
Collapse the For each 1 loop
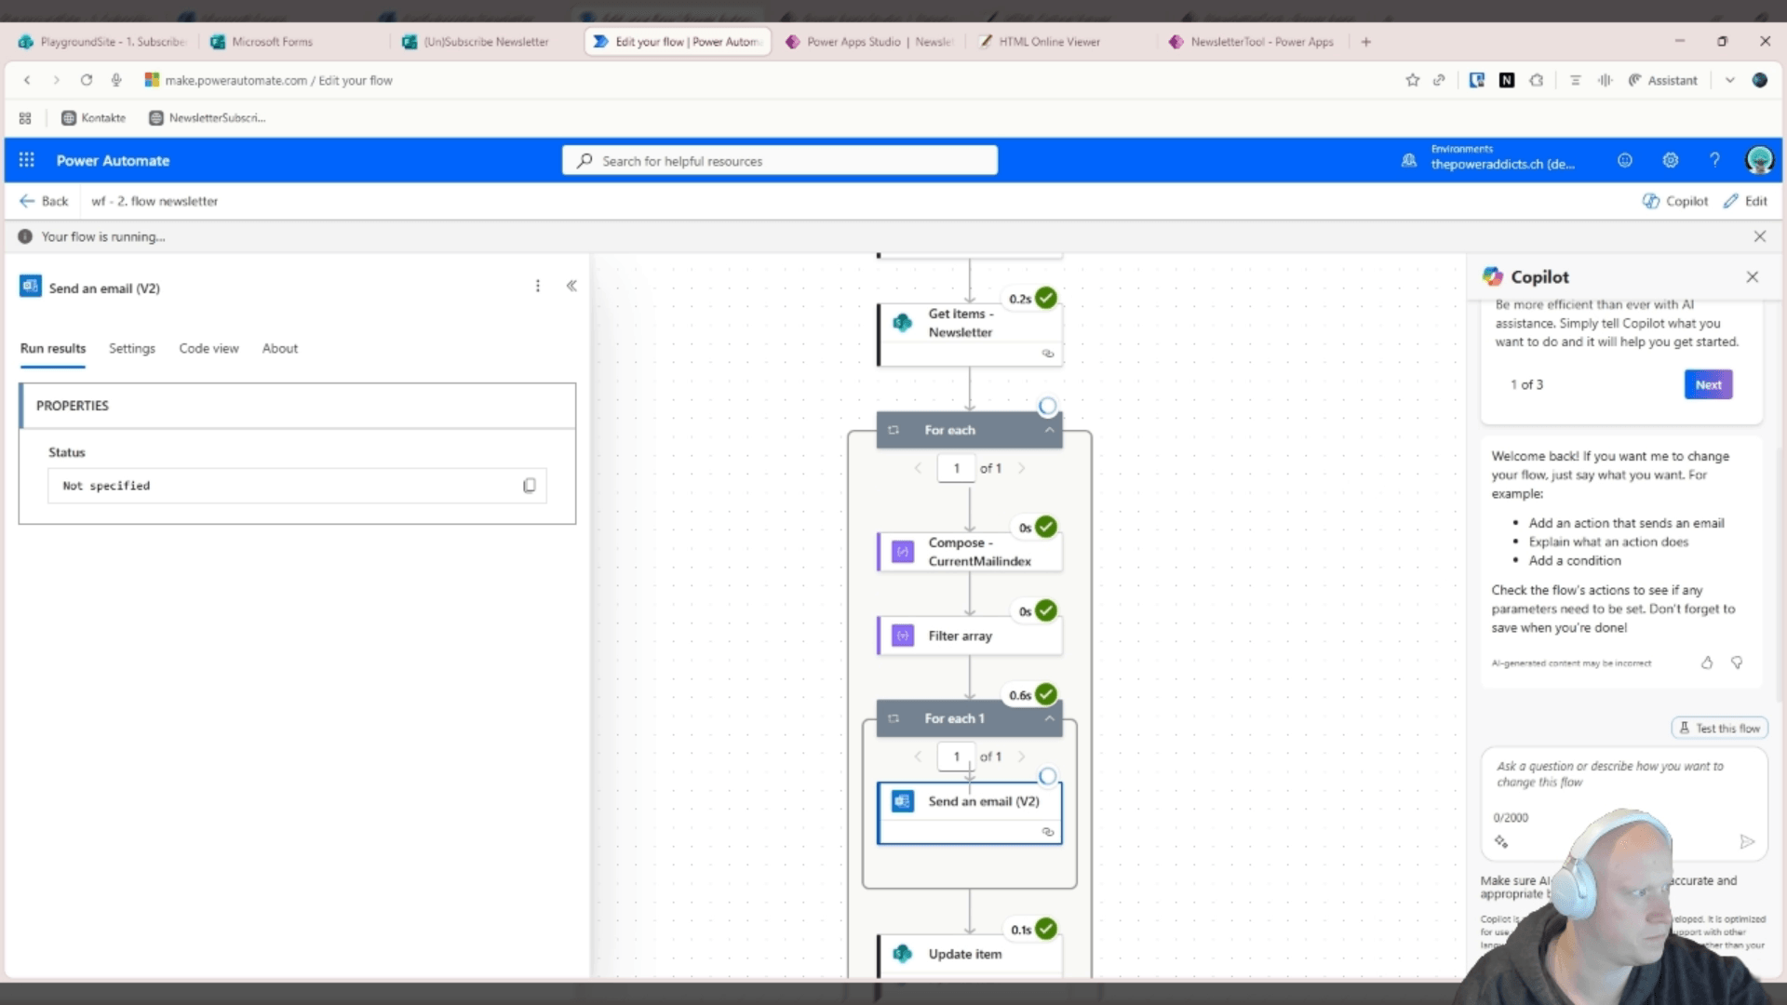tap(1049, 718)
